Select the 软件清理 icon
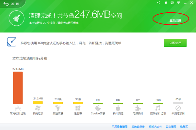This screenshot has height=130, width=196. point(118,108)
